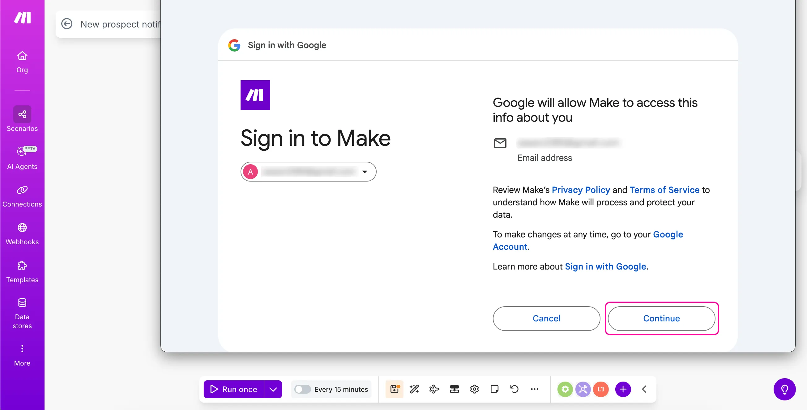807x410 pixels.
Task: Open the Org home page
Action: pos(22,62)
